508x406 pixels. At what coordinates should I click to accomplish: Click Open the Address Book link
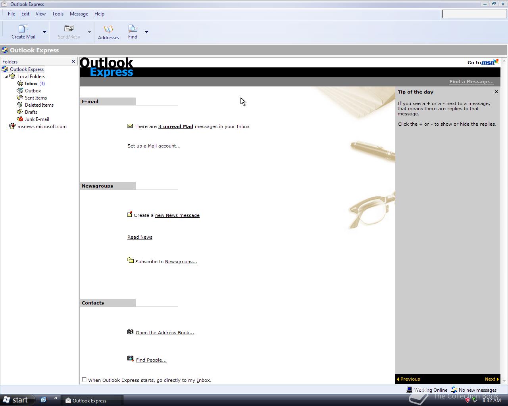coord(165,333)
